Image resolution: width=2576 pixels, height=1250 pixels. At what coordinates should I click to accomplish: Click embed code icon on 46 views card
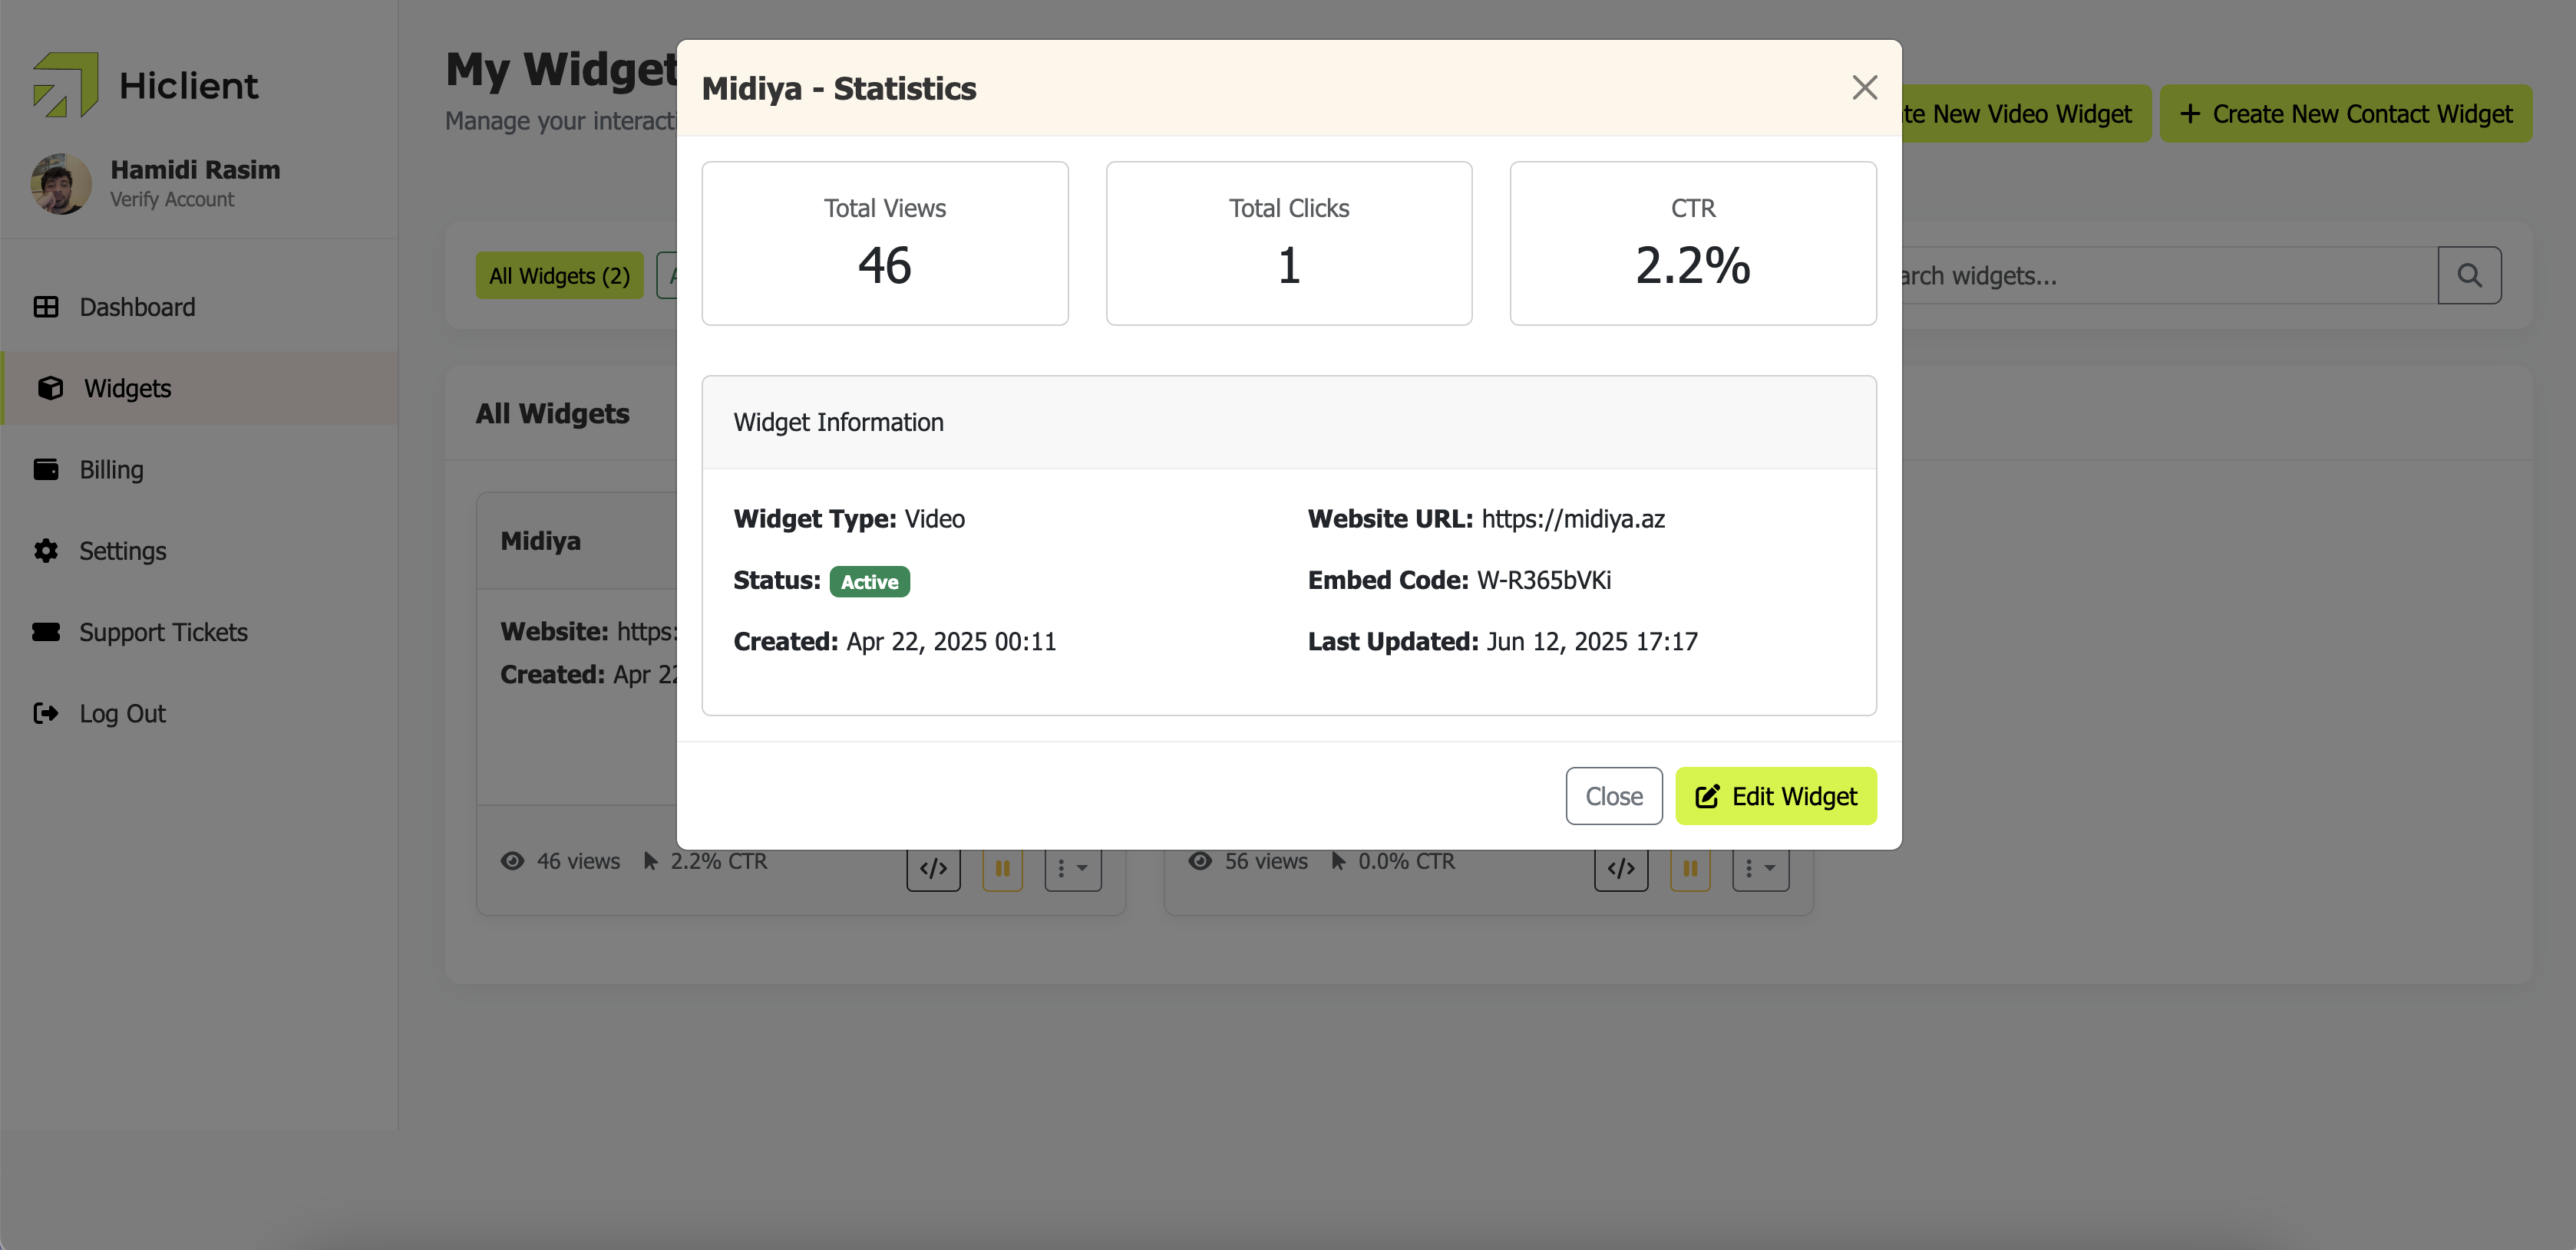coord(933,868)
